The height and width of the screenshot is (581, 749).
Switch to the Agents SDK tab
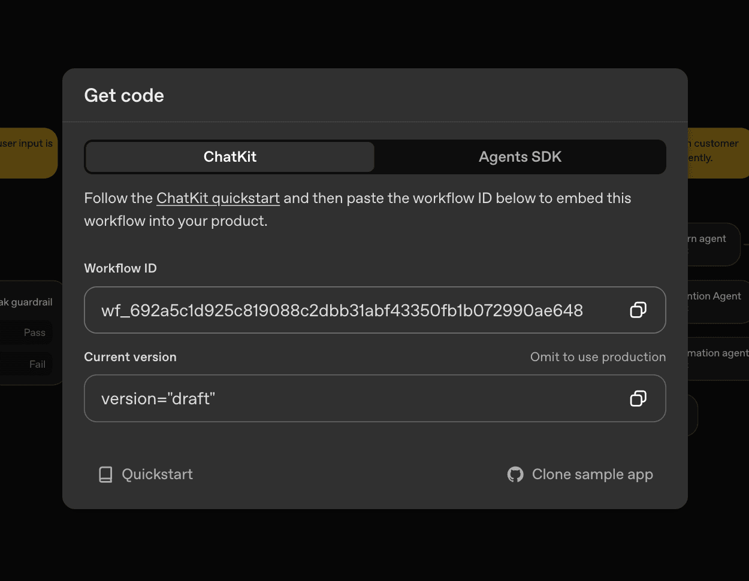pos(520,157)
